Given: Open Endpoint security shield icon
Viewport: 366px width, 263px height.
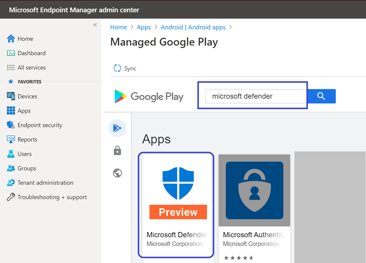Looking at the screenshot, I should point(11,125).
